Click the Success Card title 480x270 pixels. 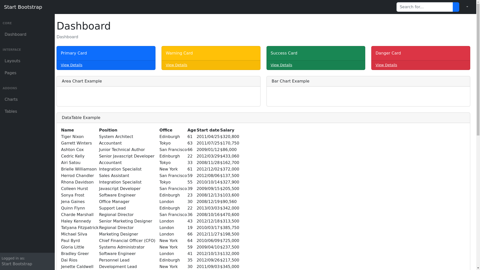point(284,53)
